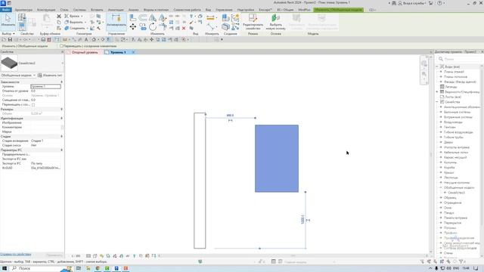Viewport: 484px width, 272px height.
Task: Select Legends (Легенды) in the project browser
Action: (x=451, y=87)
